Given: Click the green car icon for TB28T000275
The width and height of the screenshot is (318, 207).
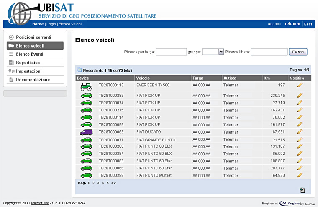Looking at the screenshot, I should (86, 110).
